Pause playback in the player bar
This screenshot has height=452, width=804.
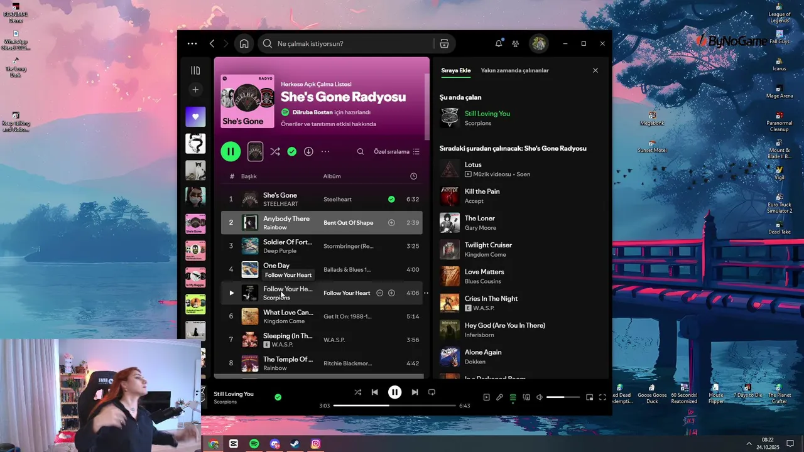pos(394,392)
